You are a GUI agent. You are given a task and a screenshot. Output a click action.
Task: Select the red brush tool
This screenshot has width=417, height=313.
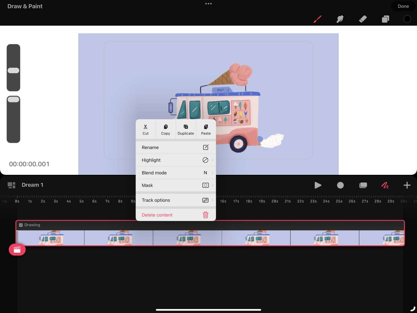pos(317,19)
